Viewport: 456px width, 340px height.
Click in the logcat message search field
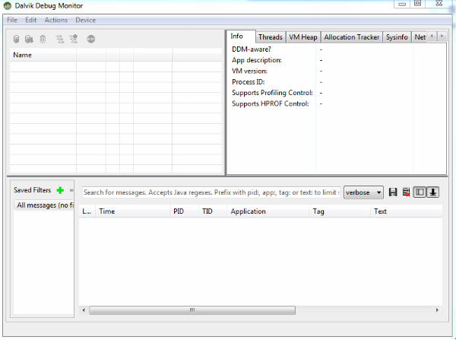pyautogui.click(x=211, y=192)
